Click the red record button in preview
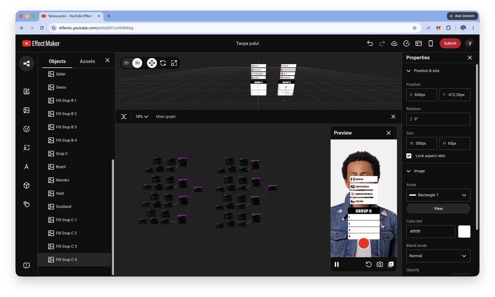Viewport: 495px width, 297px height. point(363,243)
